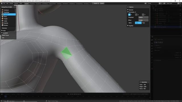Click the symmetry Threshold value field
This screenshot has width=182, height=102.
143,17
